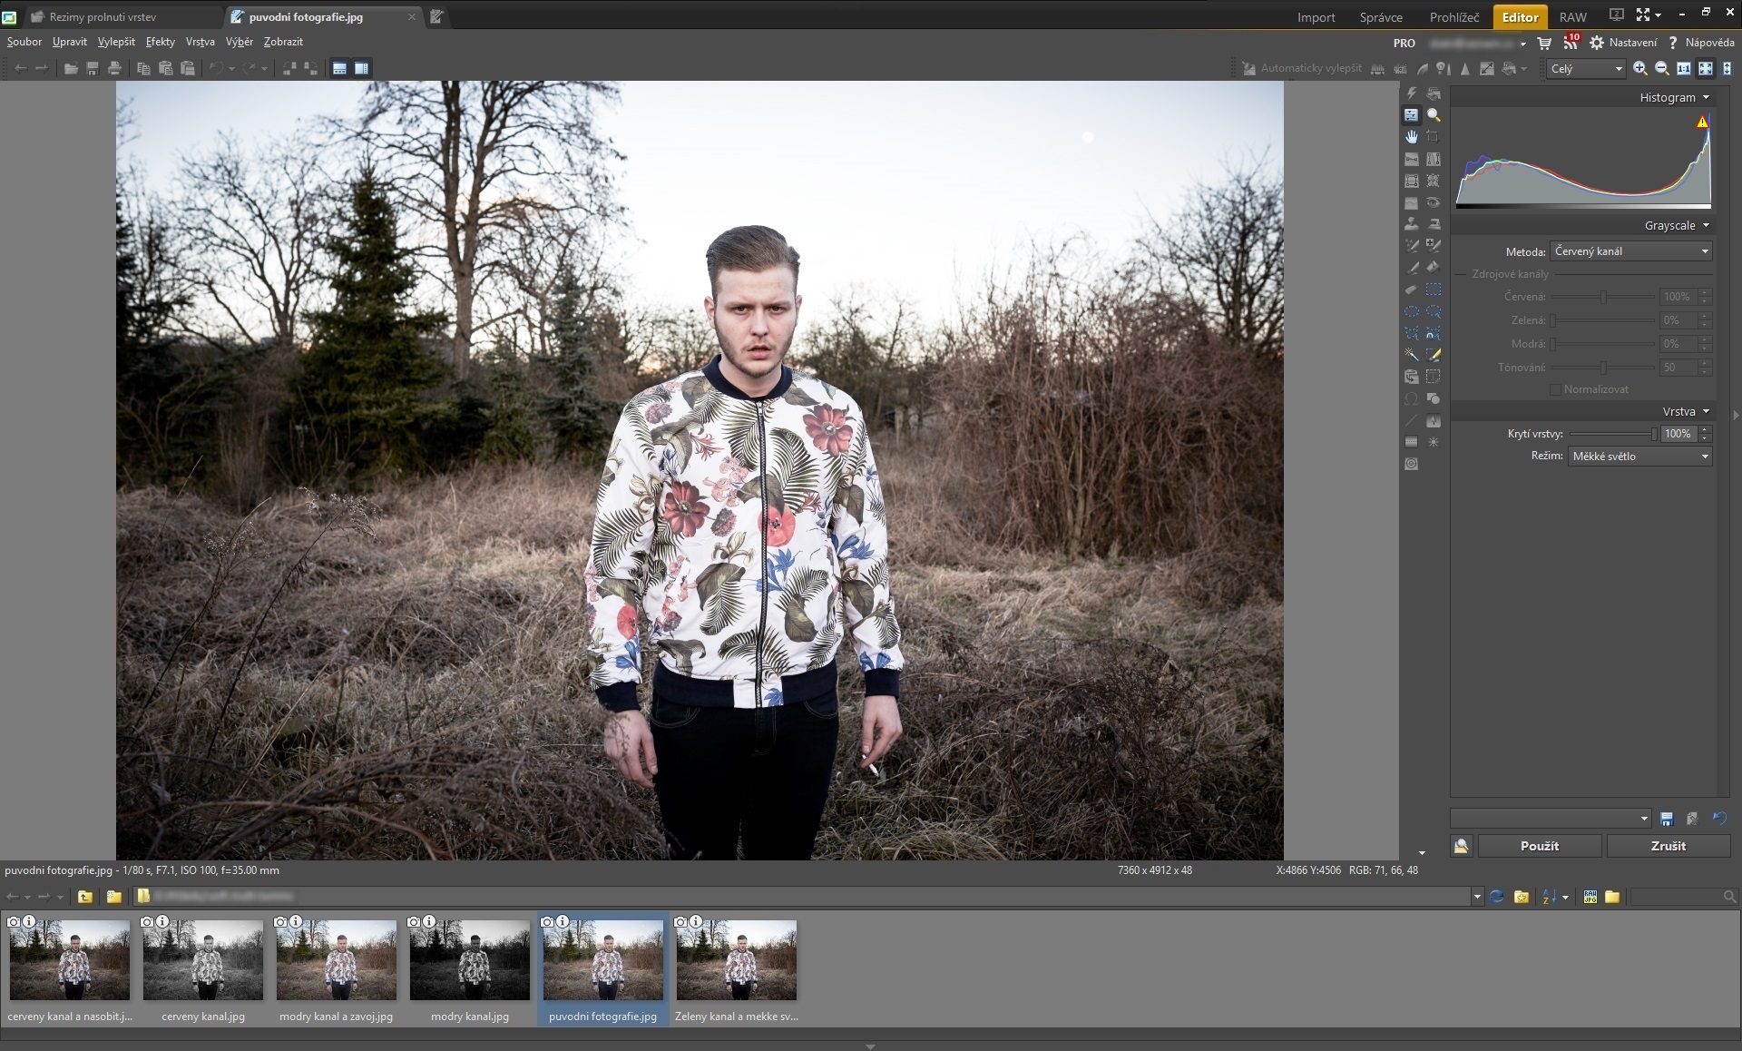Open the Režim dropdown showing Měkké světlo
The height and width of the screenshot is (1051, 1742).
click(1640, 457)
